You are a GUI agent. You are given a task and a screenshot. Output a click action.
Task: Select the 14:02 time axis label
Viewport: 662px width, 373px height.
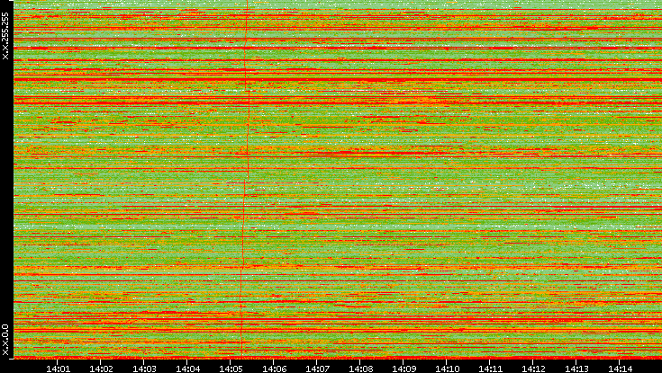[101, 369]
